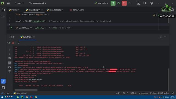Image resolution: width=176 pixels, height=99 pixels.
Task: Expand the Version control dropdown
Action: [x=38, y=3]
